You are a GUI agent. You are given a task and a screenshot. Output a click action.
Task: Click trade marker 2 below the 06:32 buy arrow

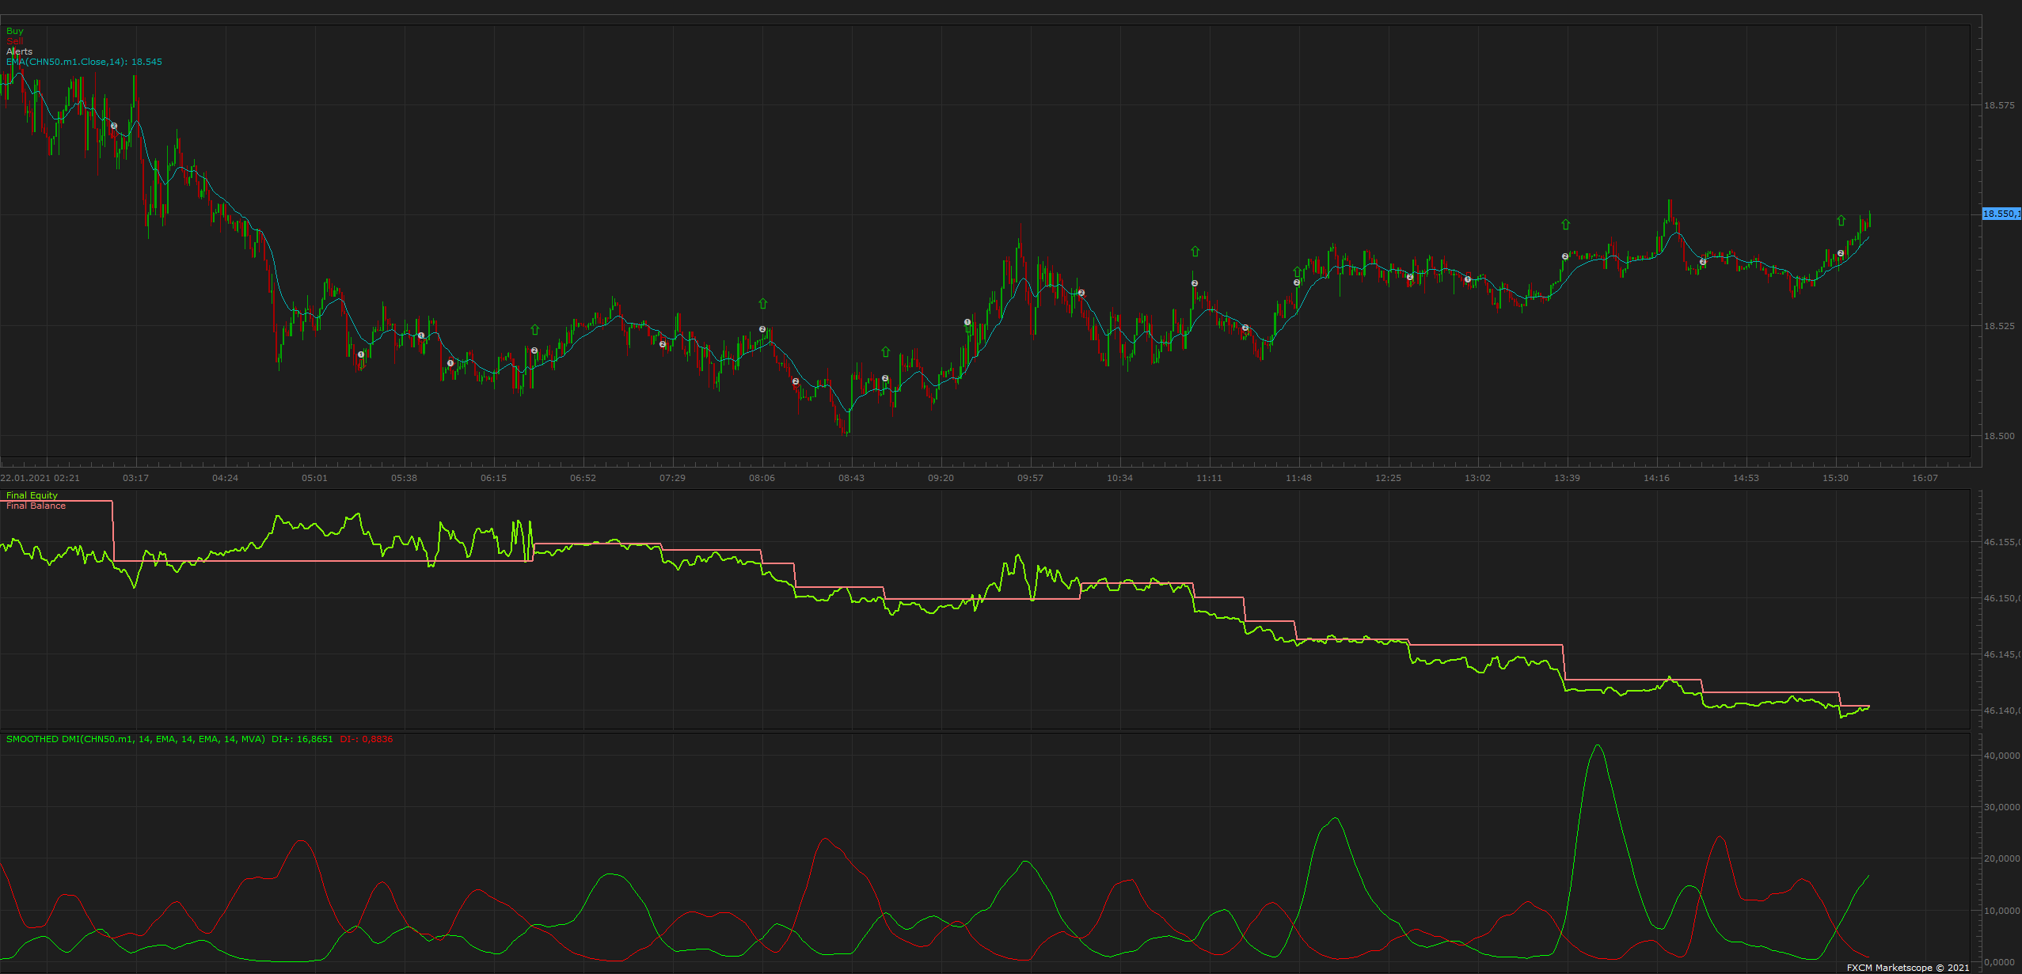point(534,351)
